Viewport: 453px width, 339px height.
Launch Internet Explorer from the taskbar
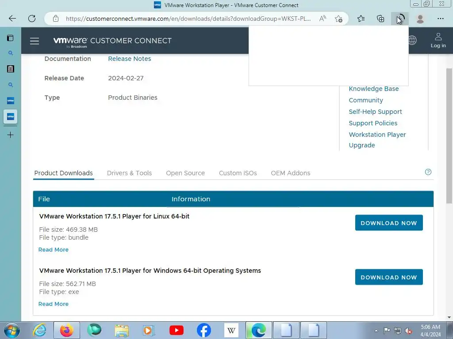tap(39, 330)
